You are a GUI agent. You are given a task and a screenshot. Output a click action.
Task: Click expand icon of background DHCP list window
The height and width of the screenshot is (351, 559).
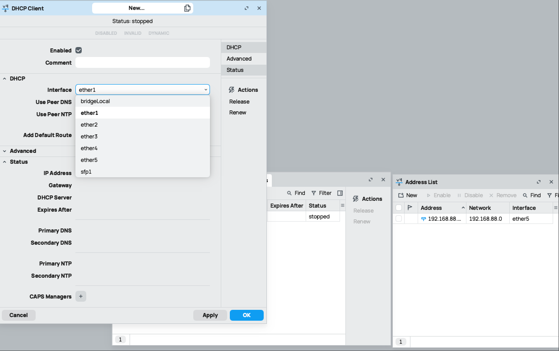pyautogui.click(x=371, y=180)
